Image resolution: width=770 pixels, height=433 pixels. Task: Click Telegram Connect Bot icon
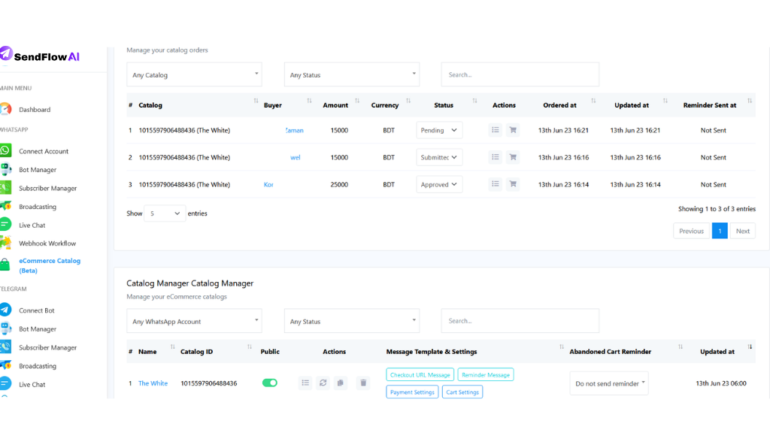point(5,310)
